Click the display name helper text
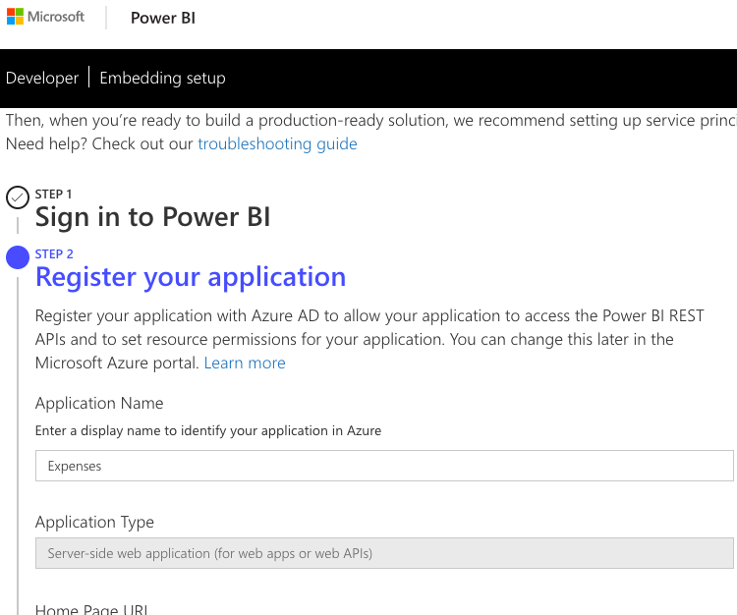The width and height of the screenshot is (737, 615). click(207, 431)
